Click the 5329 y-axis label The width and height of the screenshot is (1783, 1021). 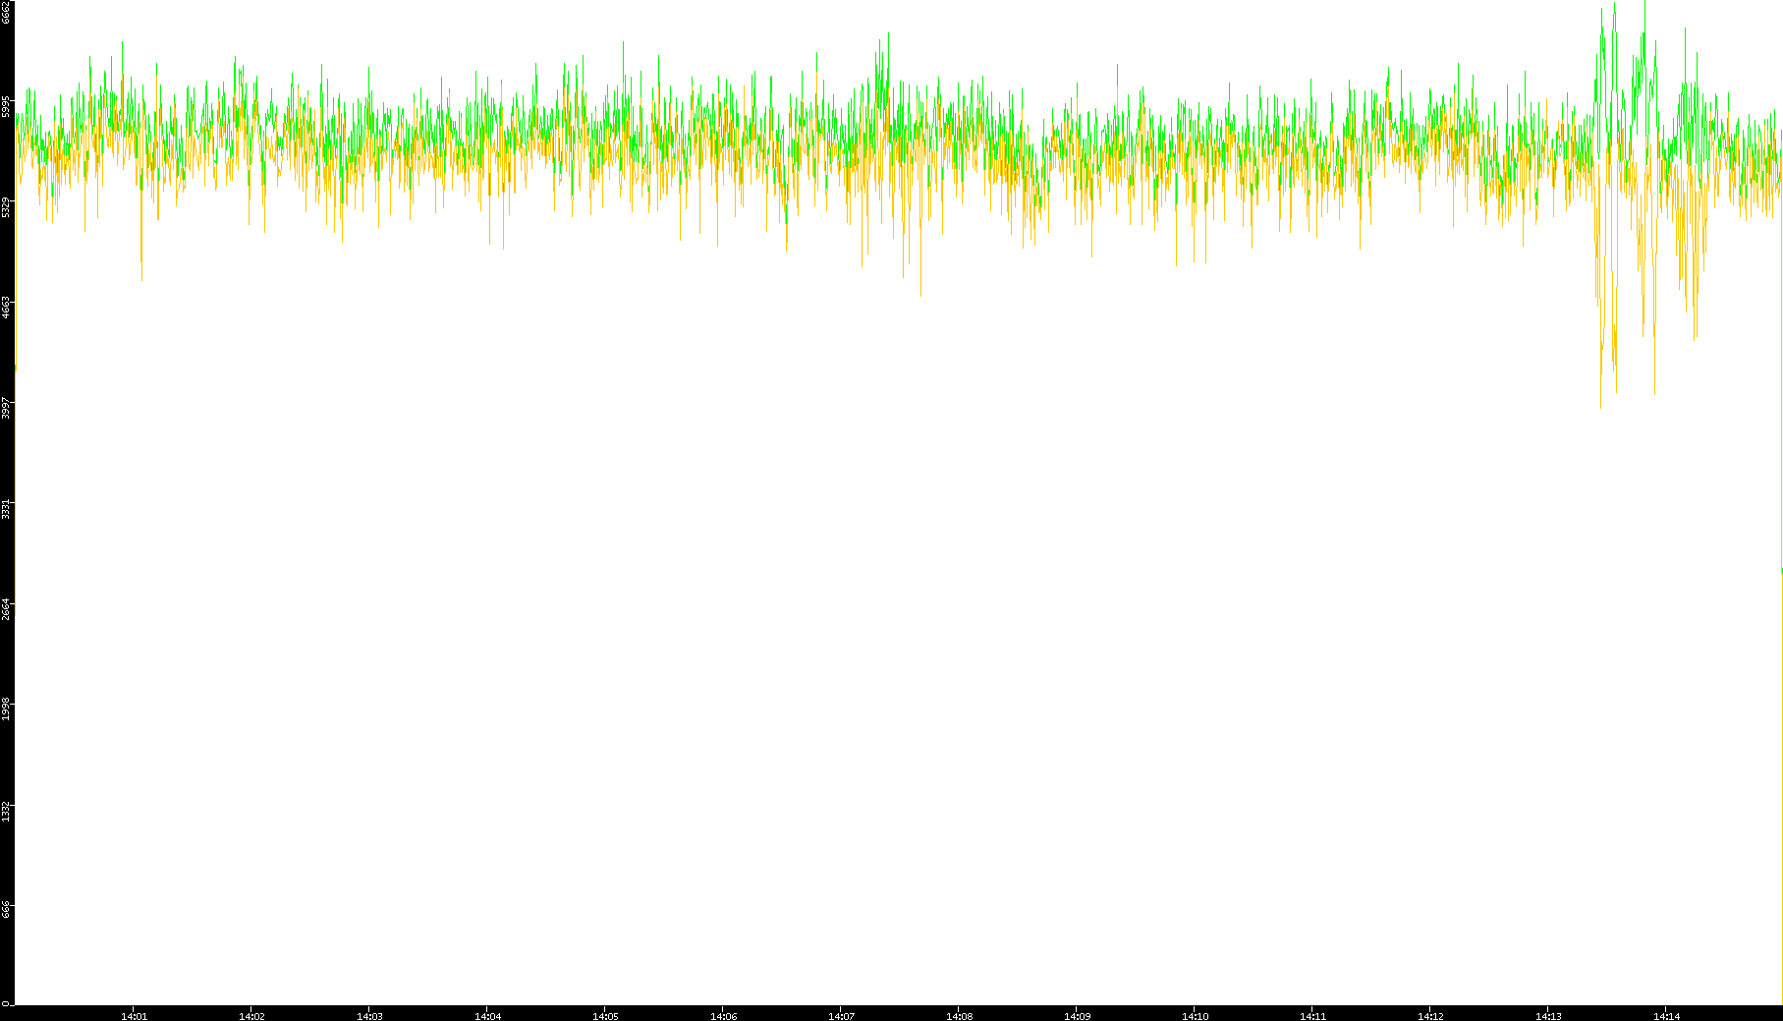click(6, 206)
